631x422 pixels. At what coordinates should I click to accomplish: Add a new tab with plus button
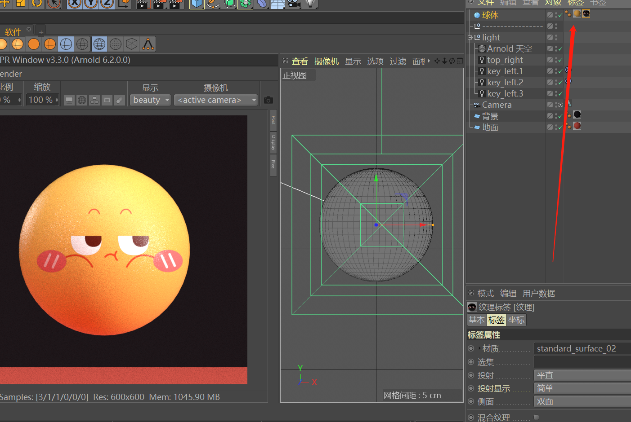click(x=41, y=32)
